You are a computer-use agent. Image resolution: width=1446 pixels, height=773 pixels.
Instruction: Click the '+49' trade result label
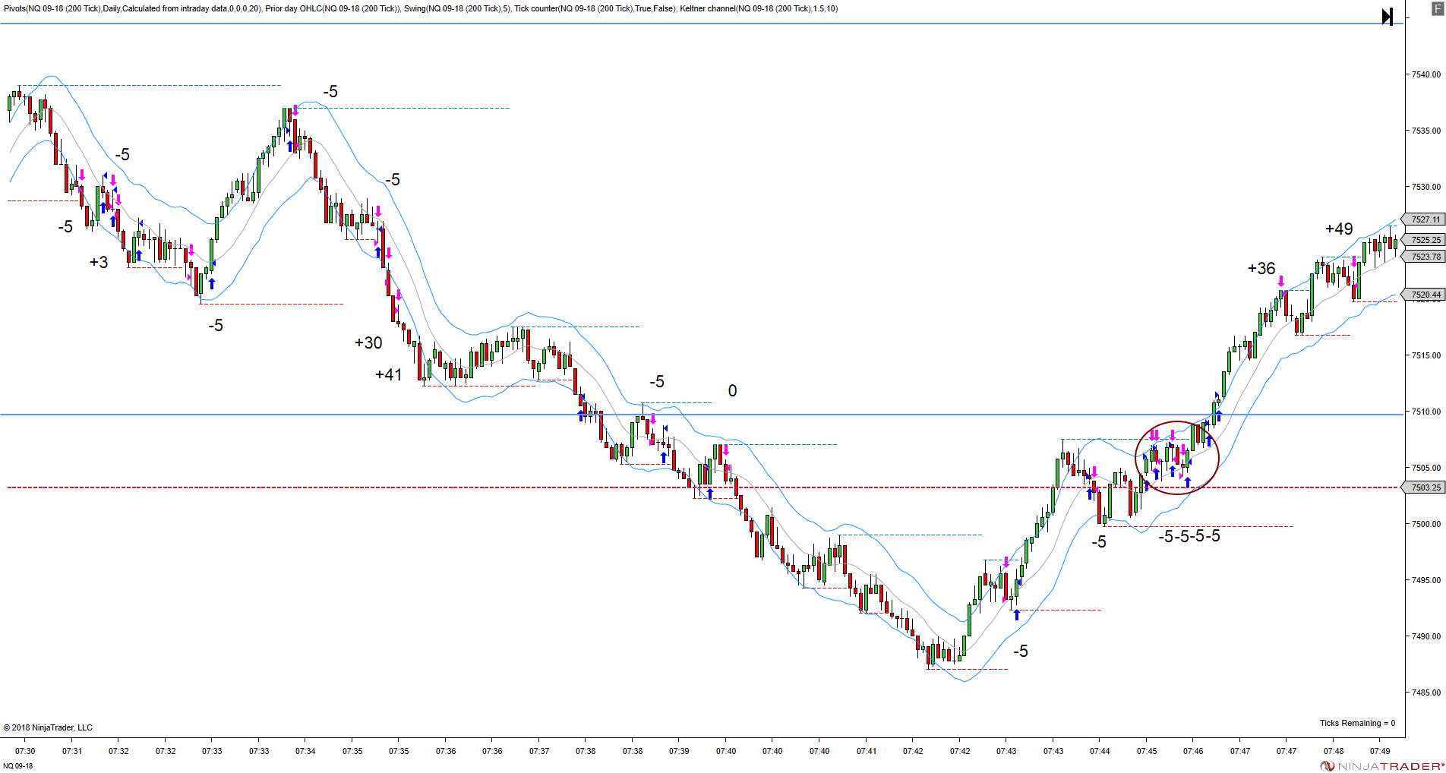[1339, 229]
